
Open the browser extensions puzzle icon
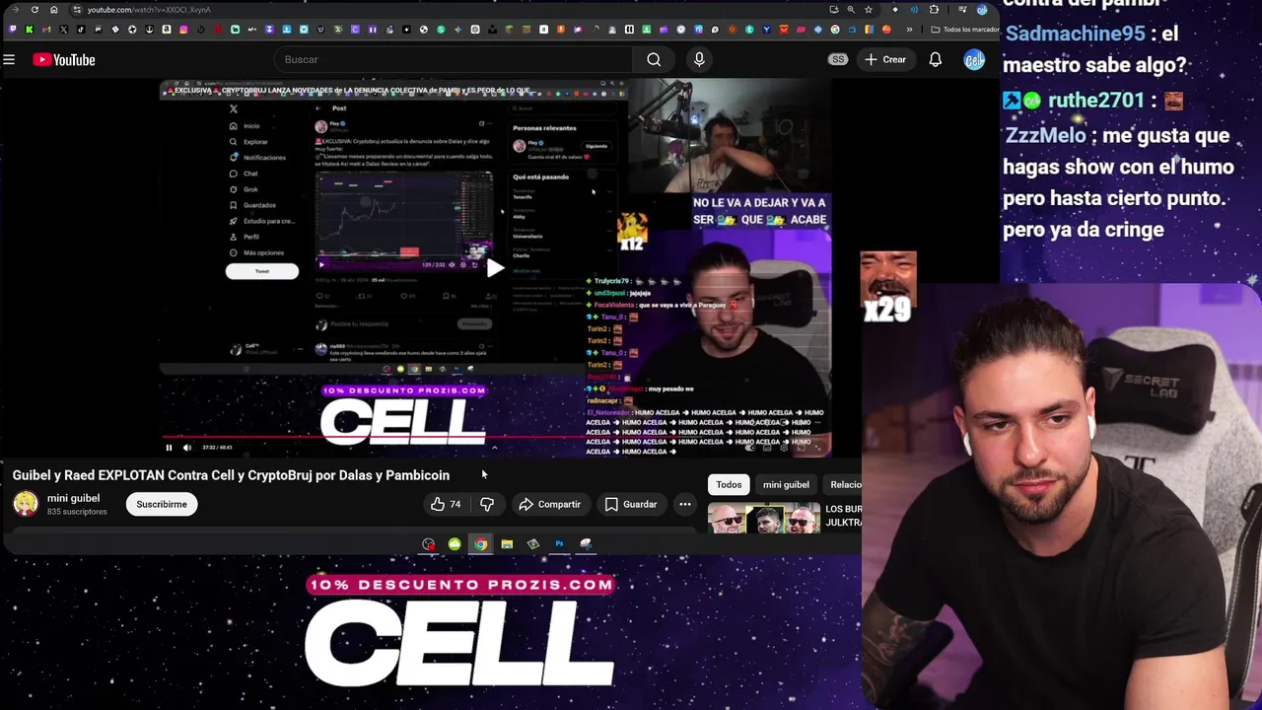click(x=935, y=10)
